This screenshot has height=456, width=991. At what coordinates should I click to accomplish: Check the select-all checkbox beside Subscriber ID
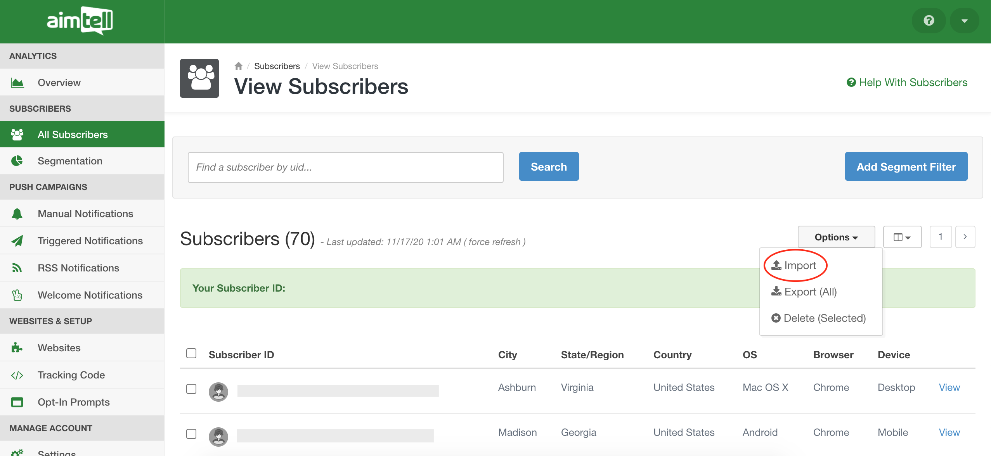pyautogui.click(x=191, y=353)
